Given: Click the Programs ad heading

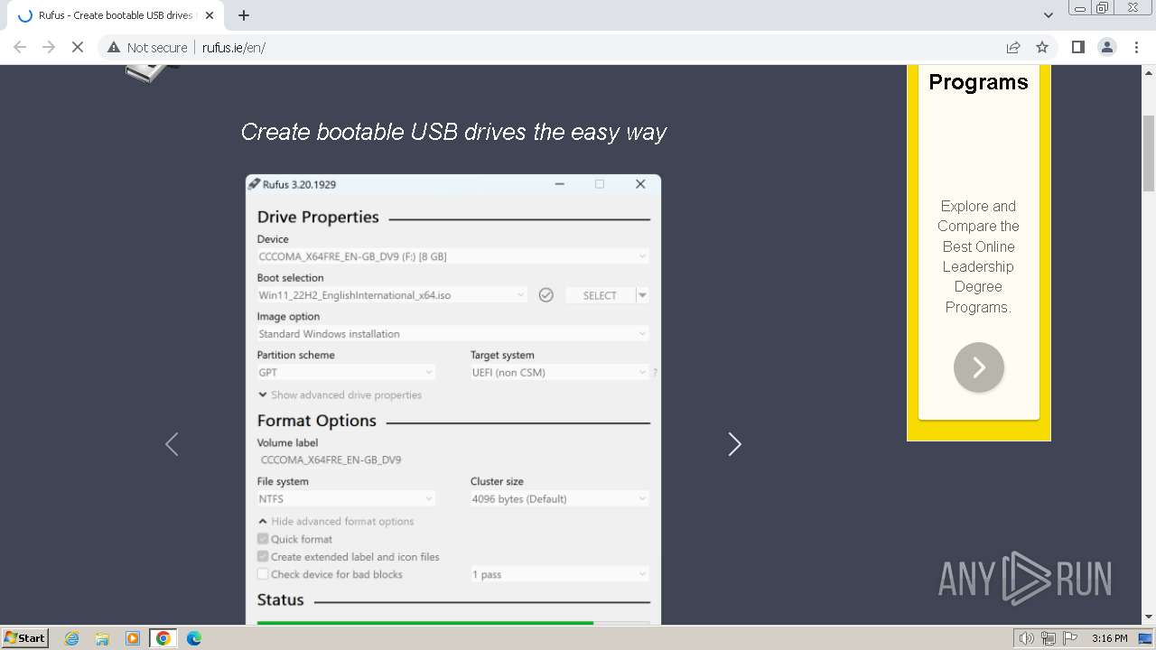Looking at the screenshot, I should click(978, 82).
